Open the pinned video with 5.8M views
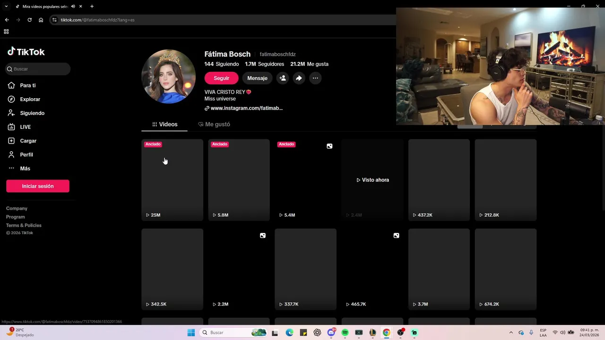The width and height of the screenshot is (605, 340). pyautogui.click(x=239, y=180)
